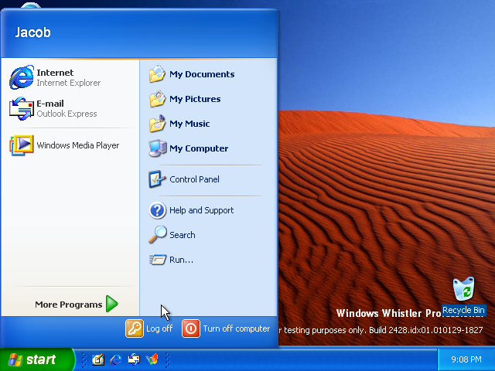Launch MSN Explorer butterfly in the Quick Launch bar
The image size is (495, 371).
[152, 359]
